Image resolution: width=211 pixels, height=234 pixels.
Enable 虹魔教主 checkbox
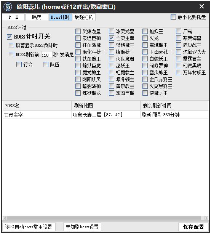112,72
